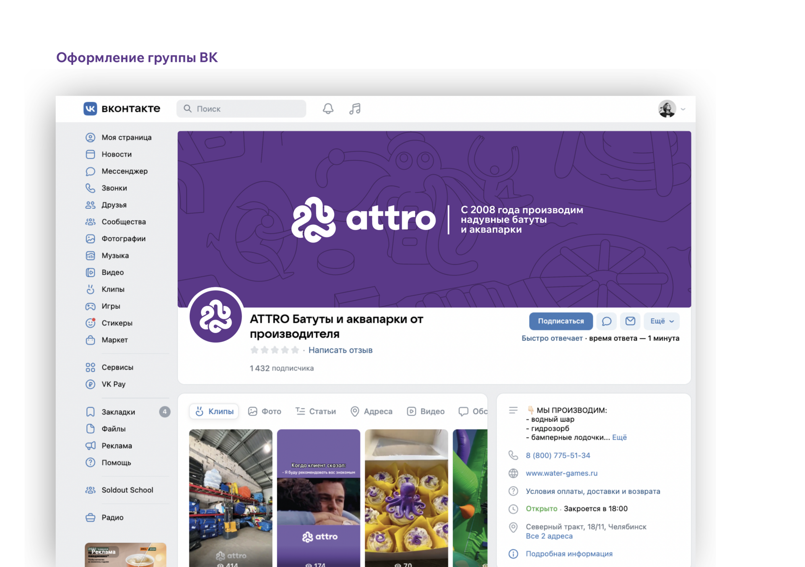Click the Стикеры smiley icon
The width and height of the screenshot is (805, 567).
90,323
